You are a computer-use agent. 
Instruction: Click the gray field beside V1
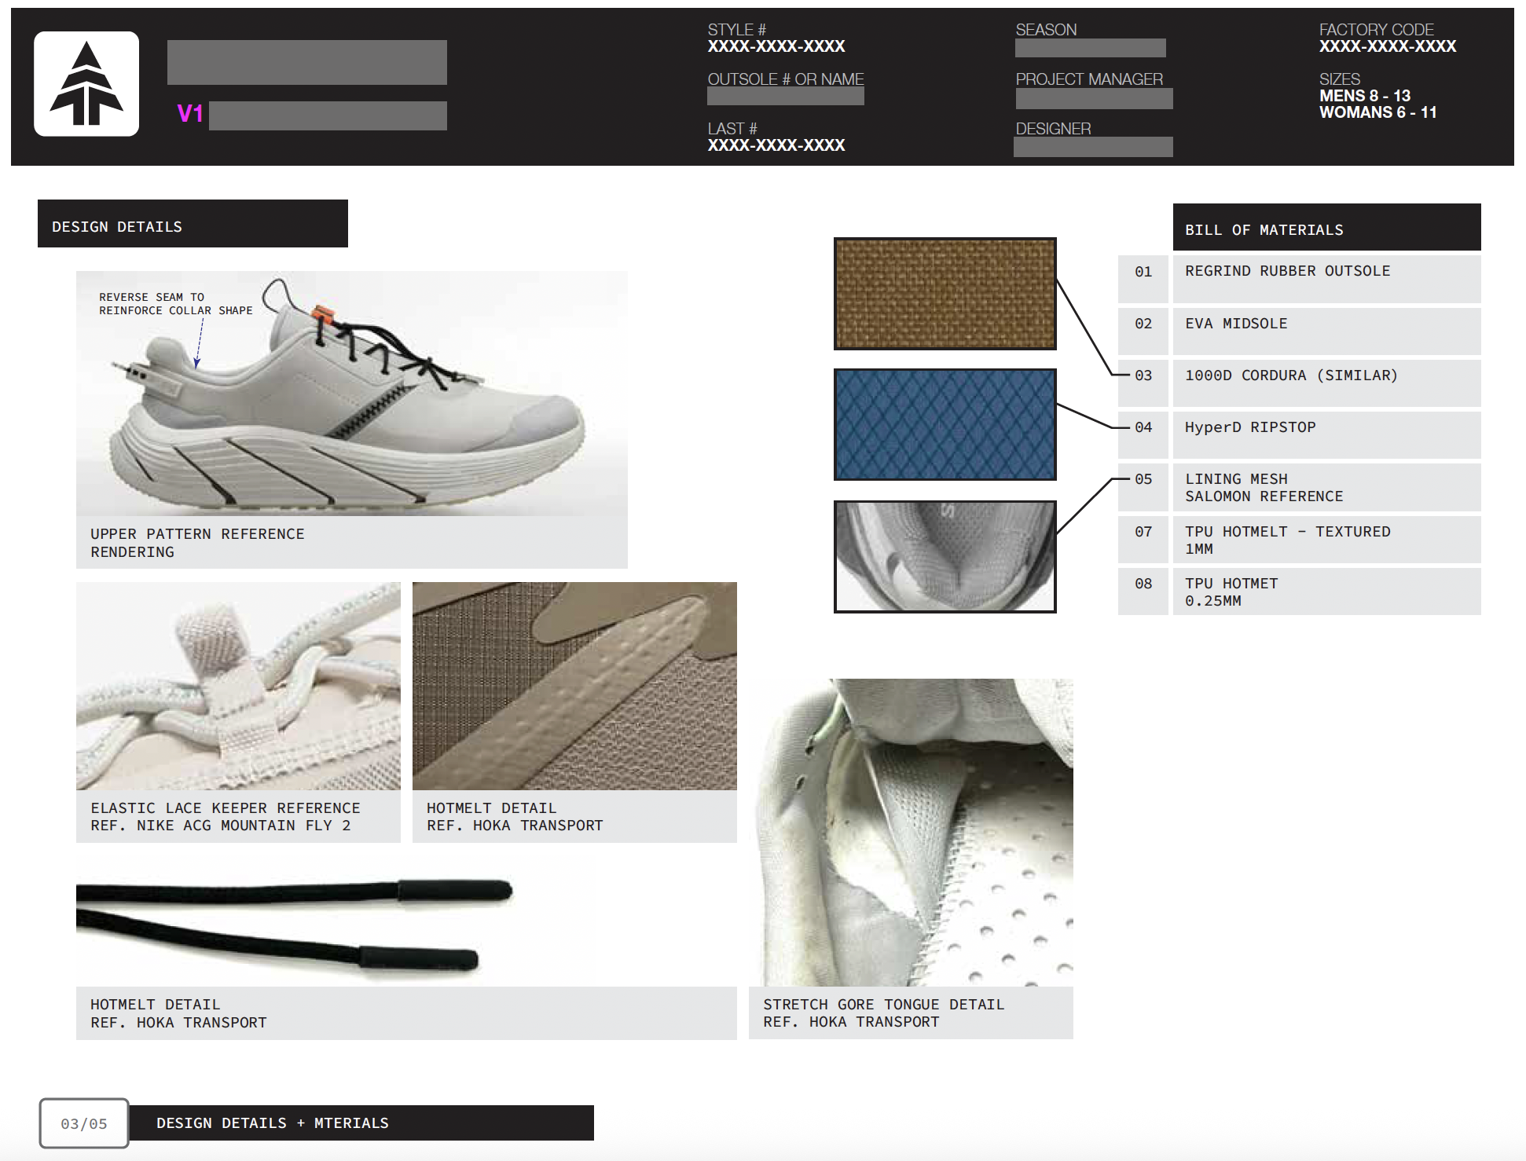(328, 115)
